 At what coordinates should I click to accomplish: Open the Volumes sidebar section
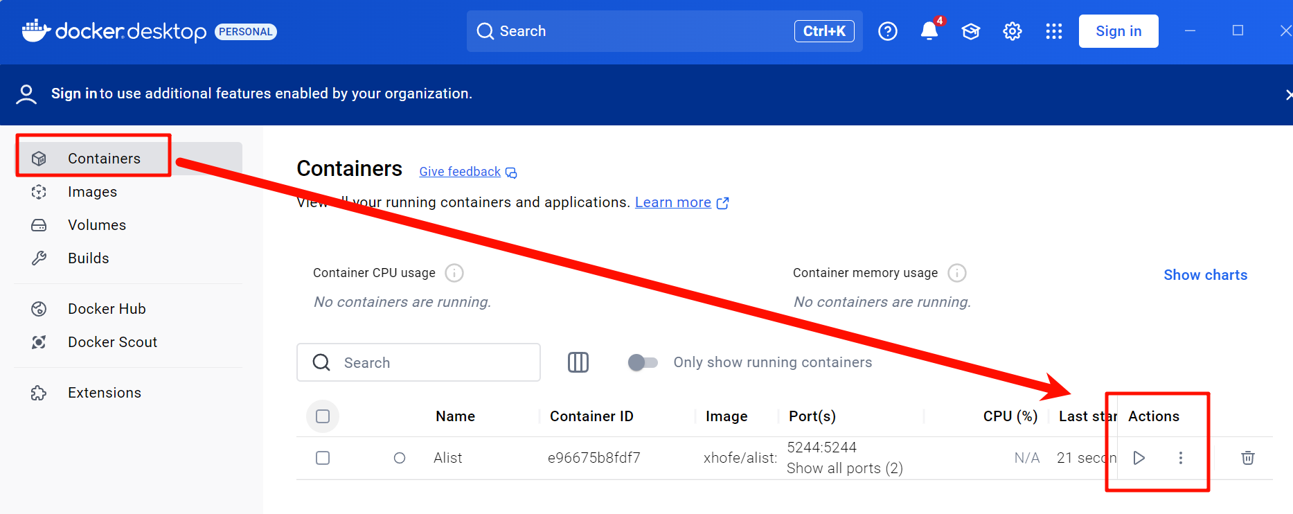click(x=129, y=225)
